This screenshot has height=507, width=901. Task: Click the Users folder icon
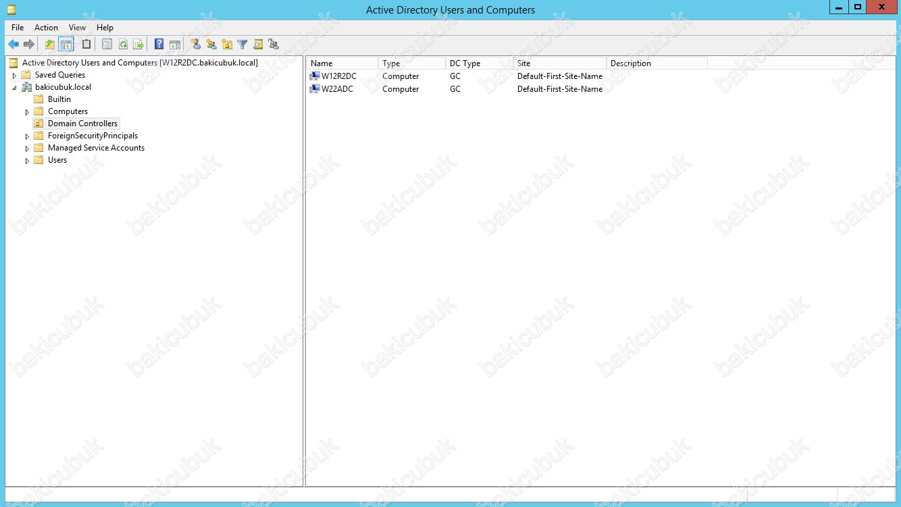point(39,160)
